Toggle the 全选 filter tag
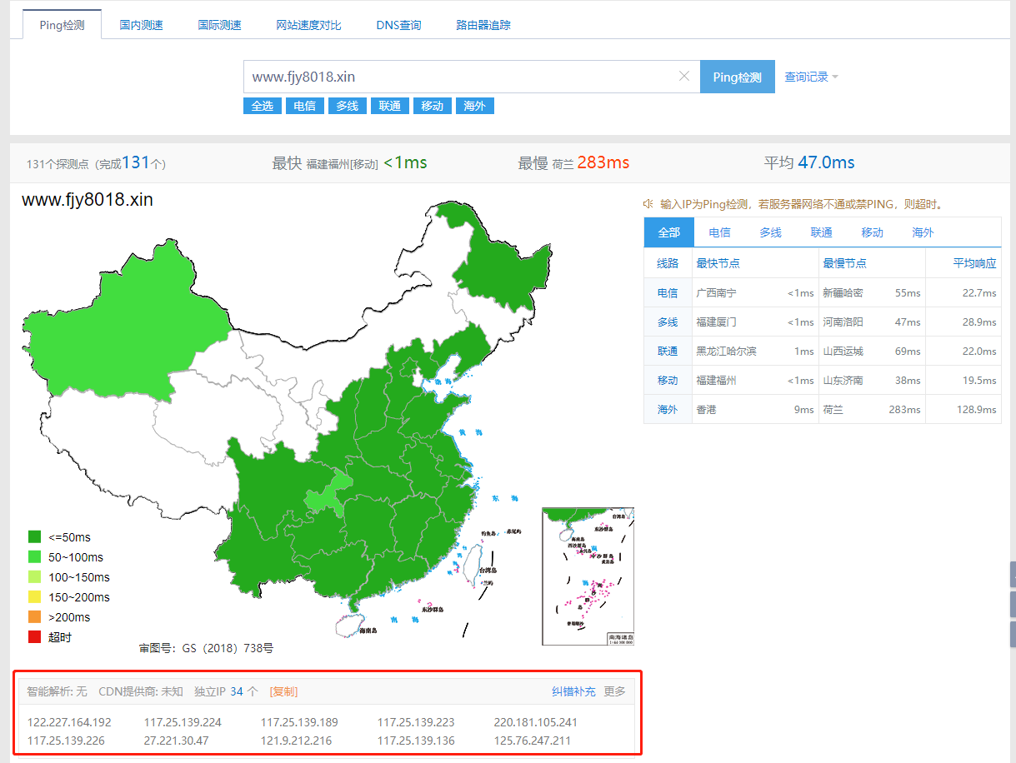Screen dimensions: 1016x763 coord(262,106)
